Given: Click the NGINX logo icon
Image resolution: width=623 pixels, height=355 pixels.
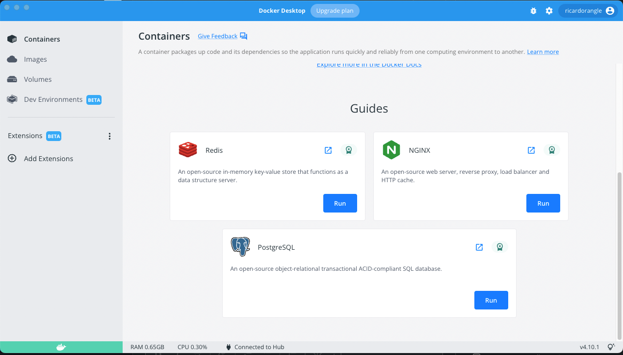Looking at the screenshot, I should [391, 150].
